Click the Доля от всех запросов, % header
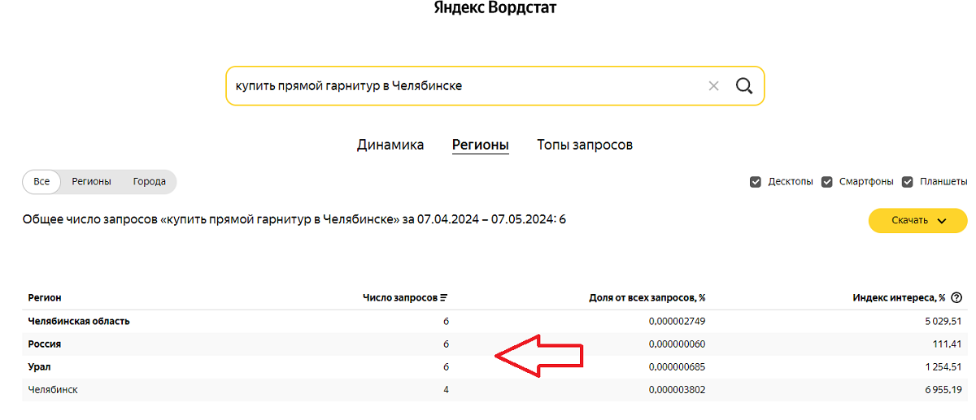Image resolution: width=976 pixels, height=420 pixels. tap(647, 298)
